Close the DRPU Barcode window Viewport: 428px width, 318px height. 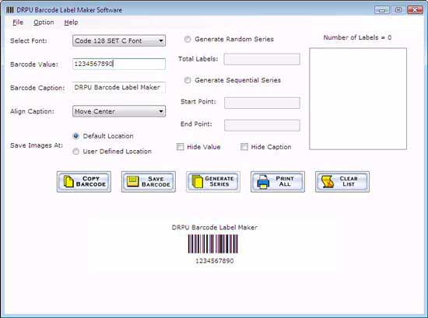pyautogui.click(x=415, y=10)
